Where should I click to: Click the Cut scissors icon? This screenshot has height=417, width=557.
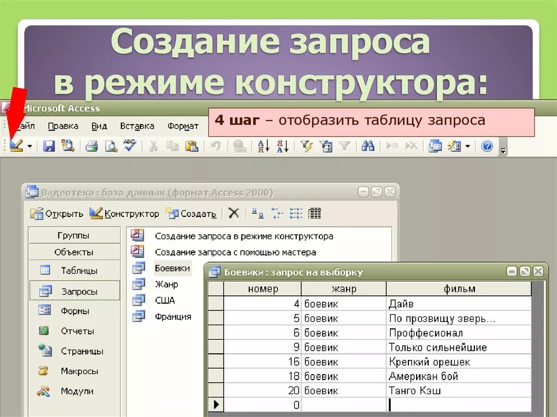153,146
